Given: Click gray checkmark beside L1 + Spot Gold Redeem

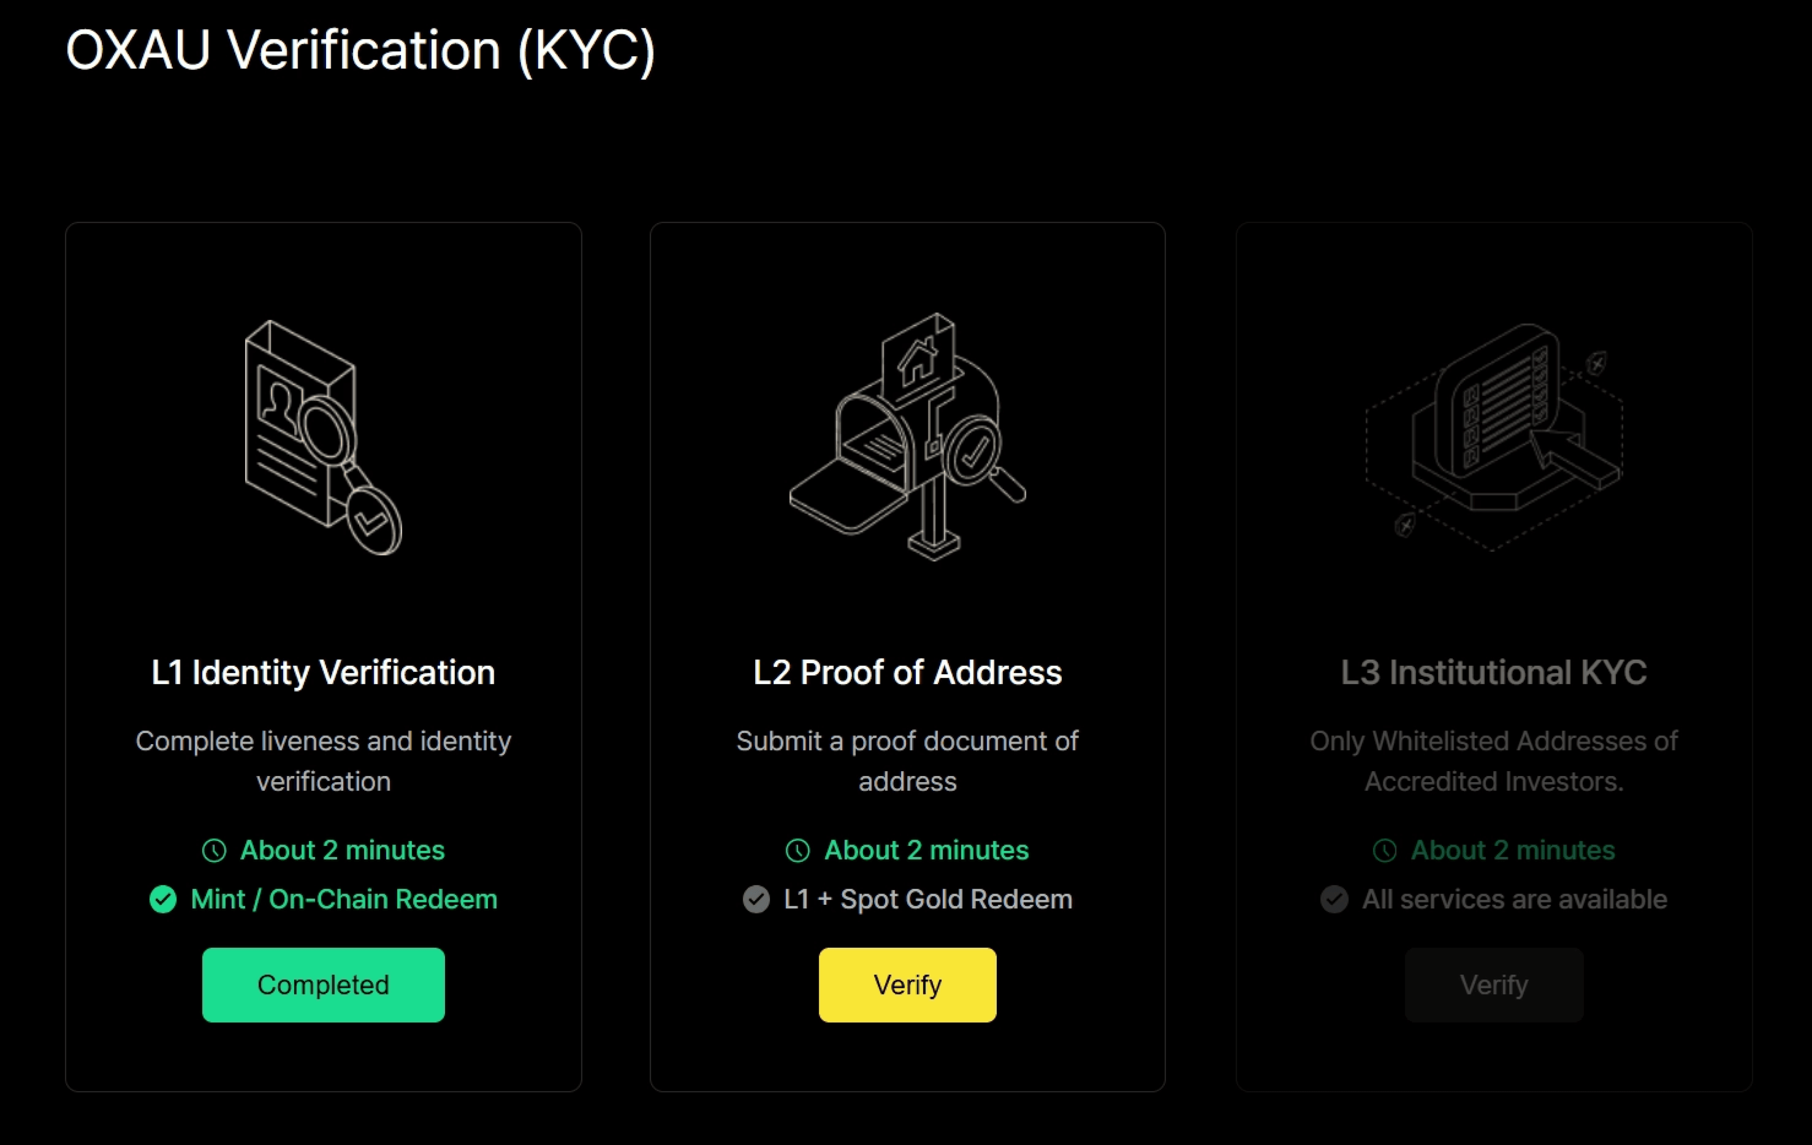Looking at the screenshot, I should pyautogui.click(x=756, y=899).
